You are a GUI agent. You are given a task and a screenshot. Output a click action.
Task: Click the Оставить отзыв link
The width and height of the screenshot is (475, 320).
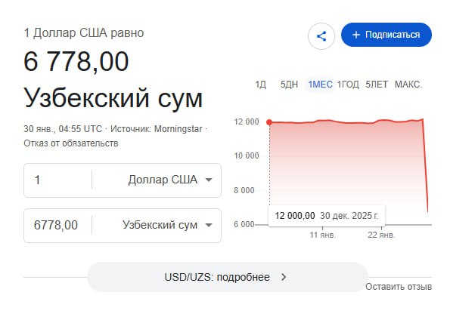click(x=399, y=287)
